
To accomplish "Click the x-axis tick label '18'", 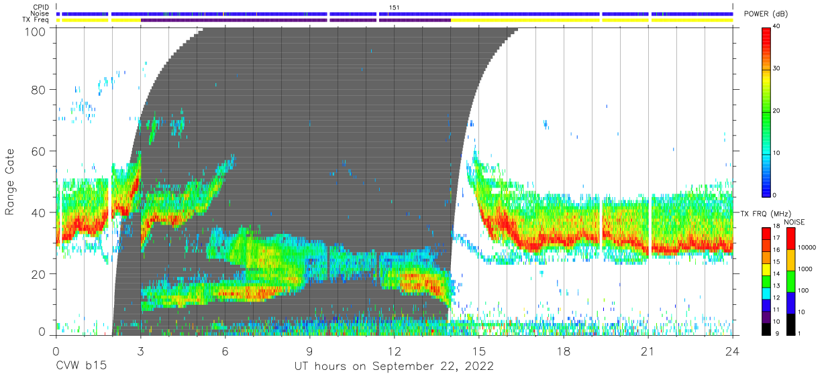I will pyautogui.click(x=564, y=351).
